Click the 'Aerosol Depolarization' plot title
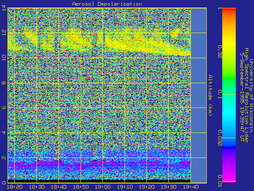The width and height of the screenshot is (254, 191). click(x=107, y=4)
